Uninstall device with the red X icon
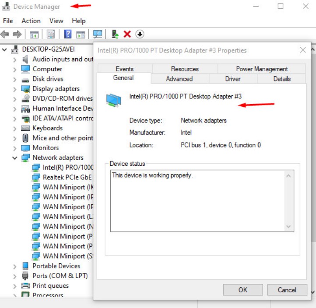This screenshot has width=316, height=308. 127,34
